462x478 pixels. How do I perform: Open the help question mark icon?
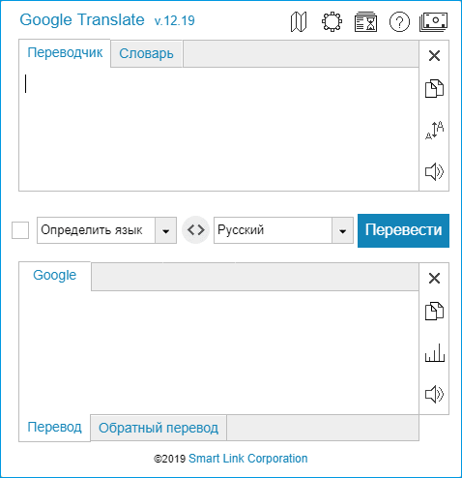(x=399, y=22)
